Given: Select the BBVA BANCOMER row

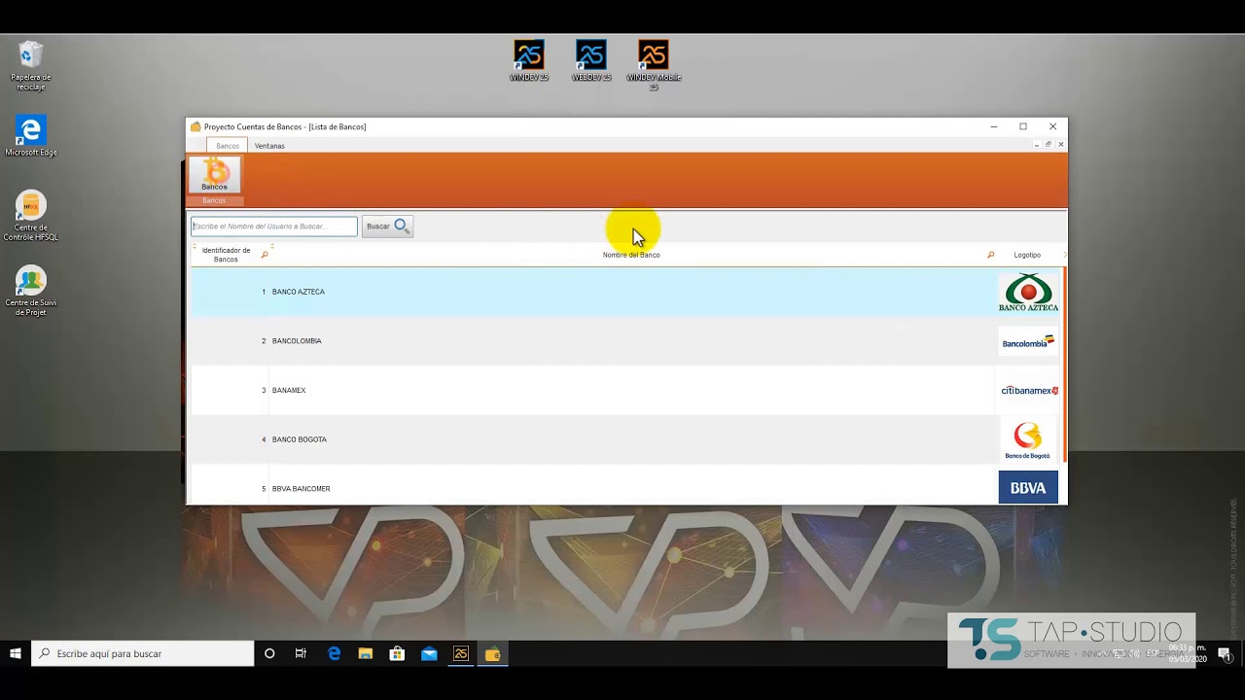Looking at the screenshot, I should (626, 485).
